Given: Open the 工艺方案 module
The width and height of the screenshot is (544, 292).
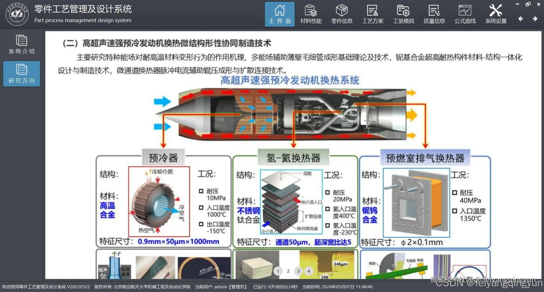Looking at the screenshot, I should click(x=373, y=14).
